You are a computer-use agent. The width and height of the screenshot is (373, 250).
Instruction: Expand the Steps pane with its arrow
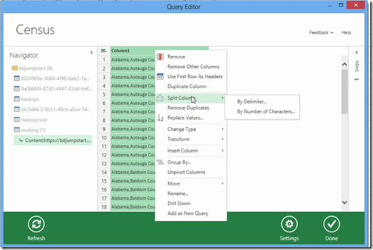point(356,52)
